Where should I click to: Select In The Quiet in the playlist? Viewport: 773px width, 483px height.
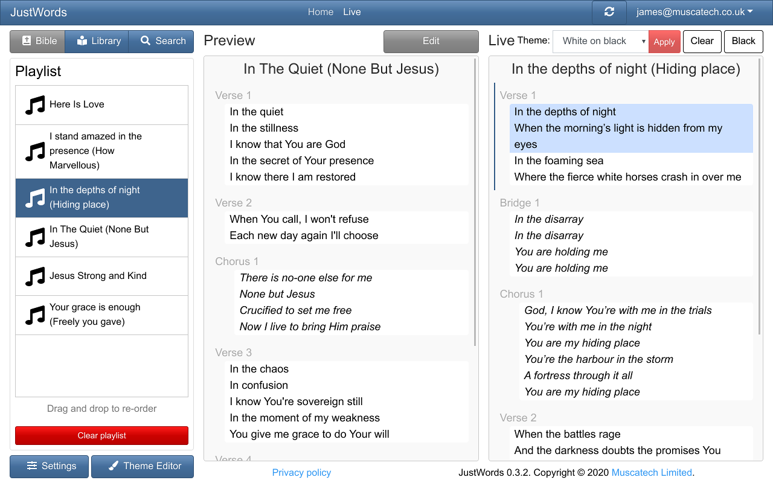tap(101, 237)
